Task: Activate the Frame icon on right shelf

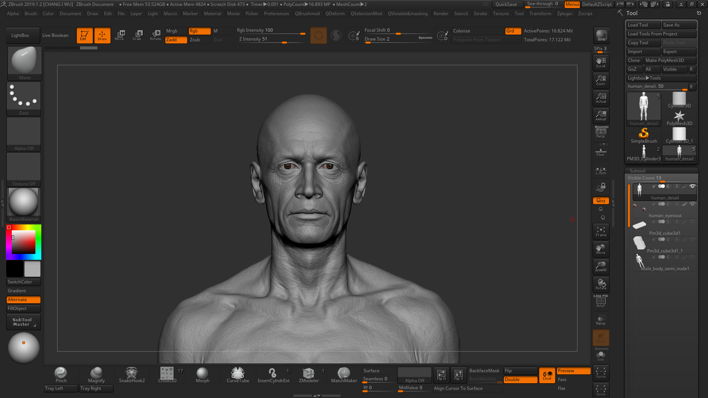Action: (x=601, y=231)
